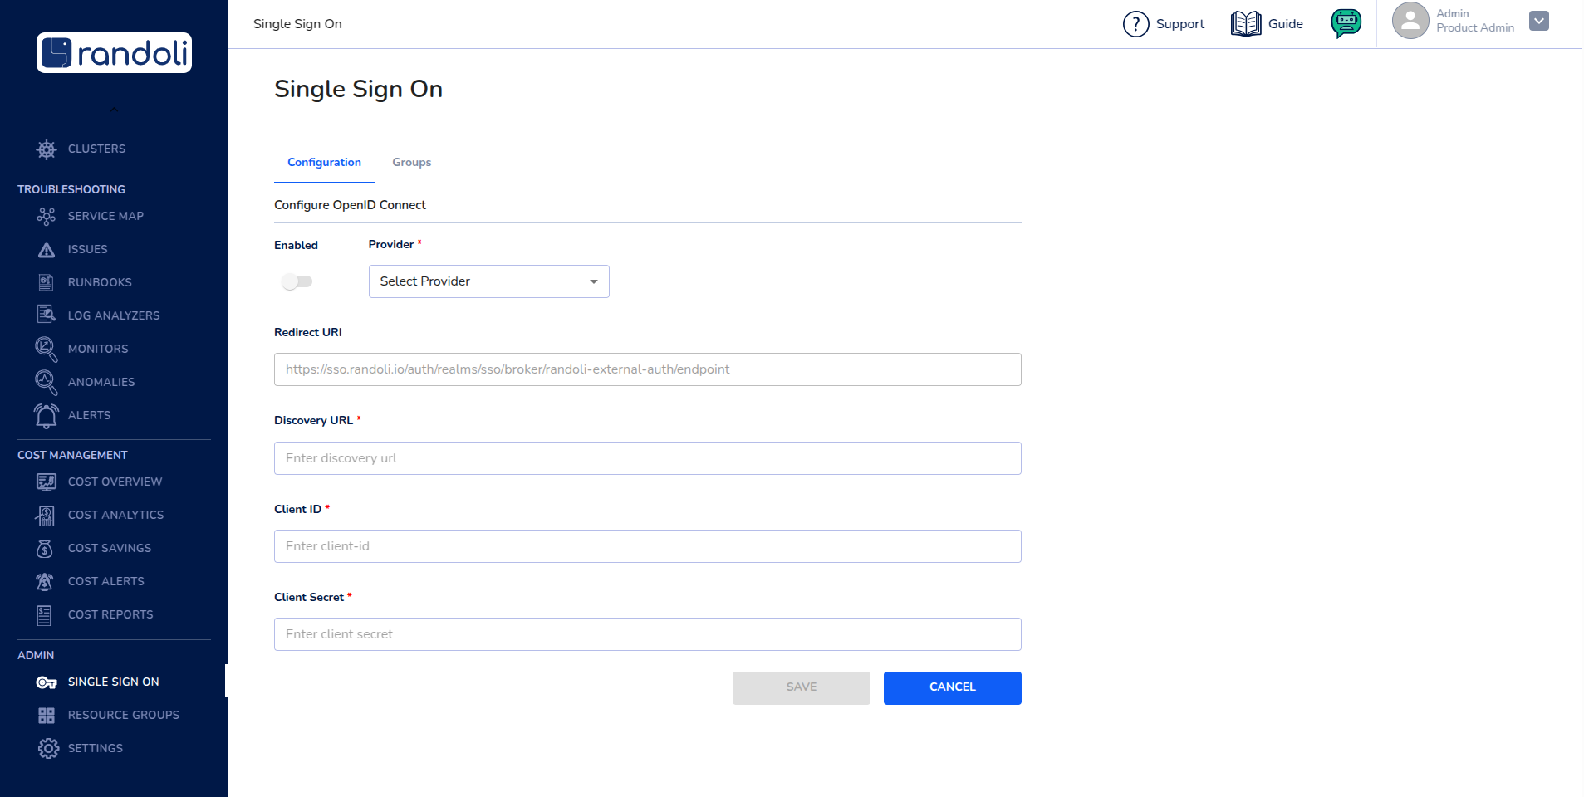Navigate to Log Analyzers

[x=114, y=315]
